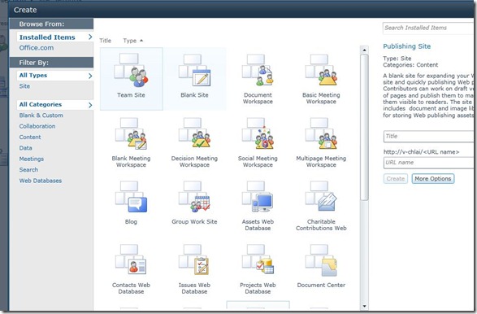
Task: Click the scrollbar up arrow
Action: (364, 50)
